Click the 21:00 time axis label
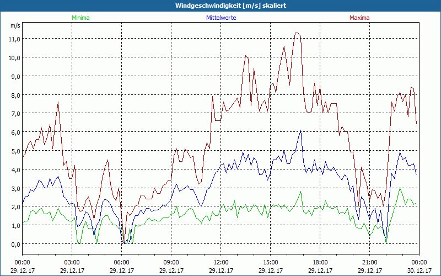This screenshot has width=441, height=276. tap(369, 262)
